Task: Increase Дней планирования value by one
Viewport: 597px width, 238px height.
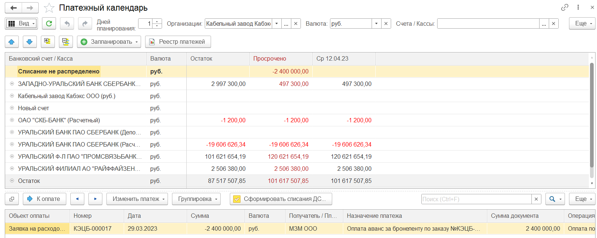Action: 157,21
